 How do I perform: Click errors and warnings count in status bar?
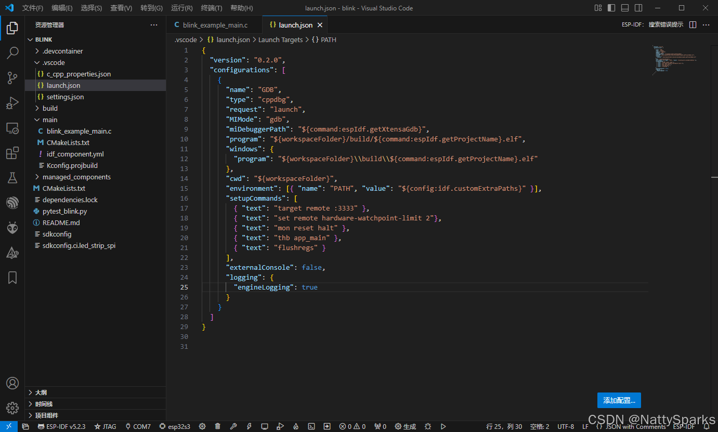(353, 426)
